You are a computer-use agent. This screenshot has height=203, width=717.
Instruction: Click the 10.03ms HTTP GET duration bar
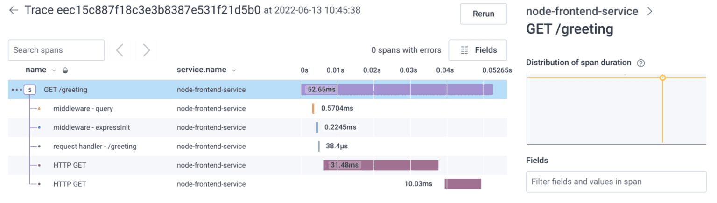pos(463,184)
